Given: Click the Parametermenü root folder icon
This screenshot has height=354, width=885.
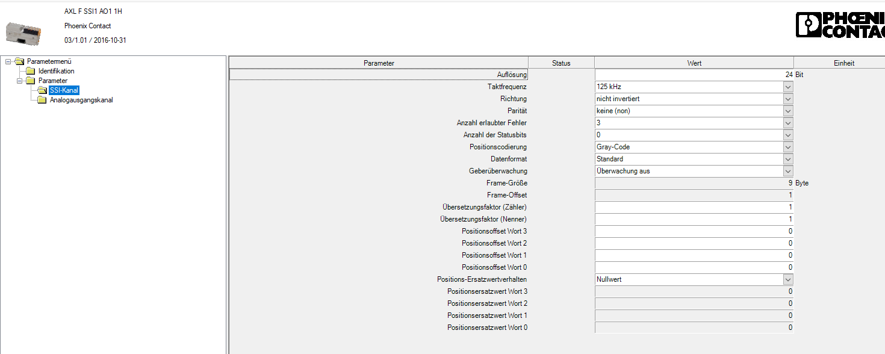Looking at the screenshot, I should point(19,61).
